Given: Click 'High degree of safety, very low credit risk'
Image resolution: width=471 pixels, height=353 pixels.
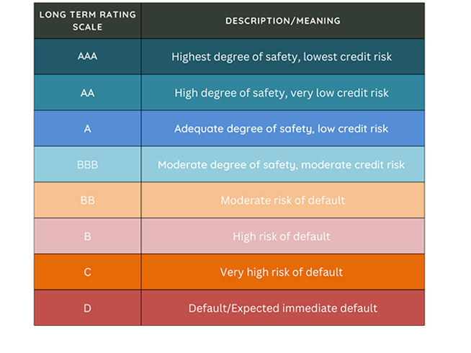Looking at the screenshot, I should point(282,93).
